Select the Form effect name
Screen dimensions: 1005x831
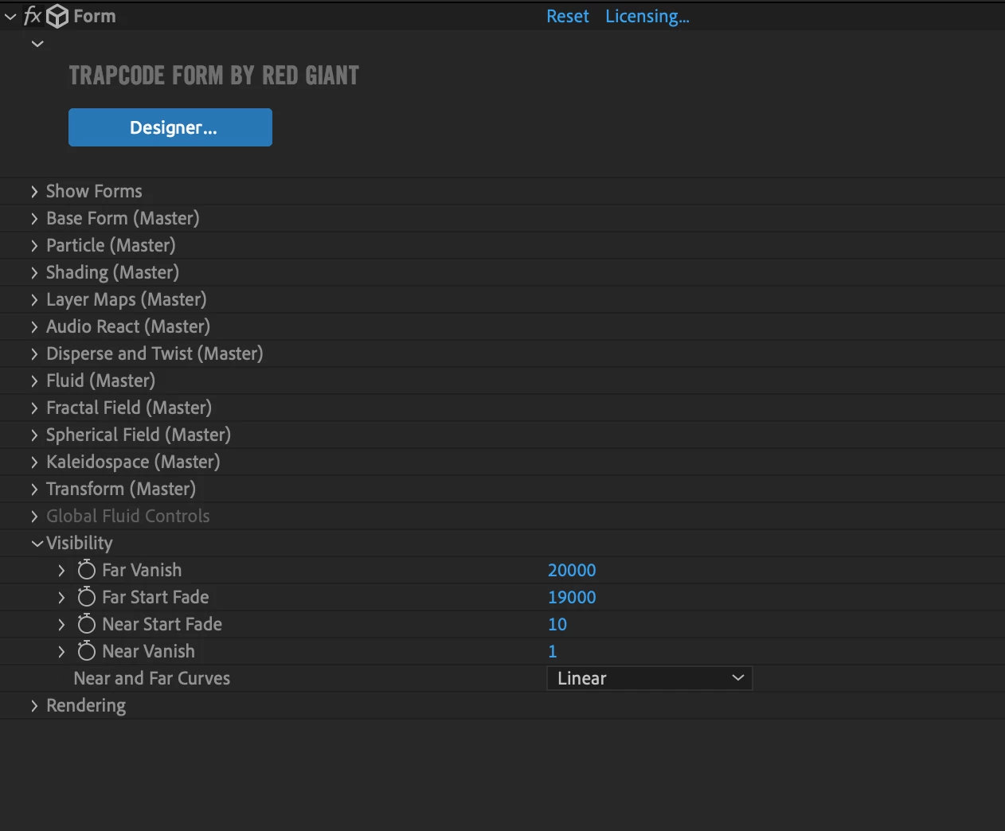(x=95, y=17)
